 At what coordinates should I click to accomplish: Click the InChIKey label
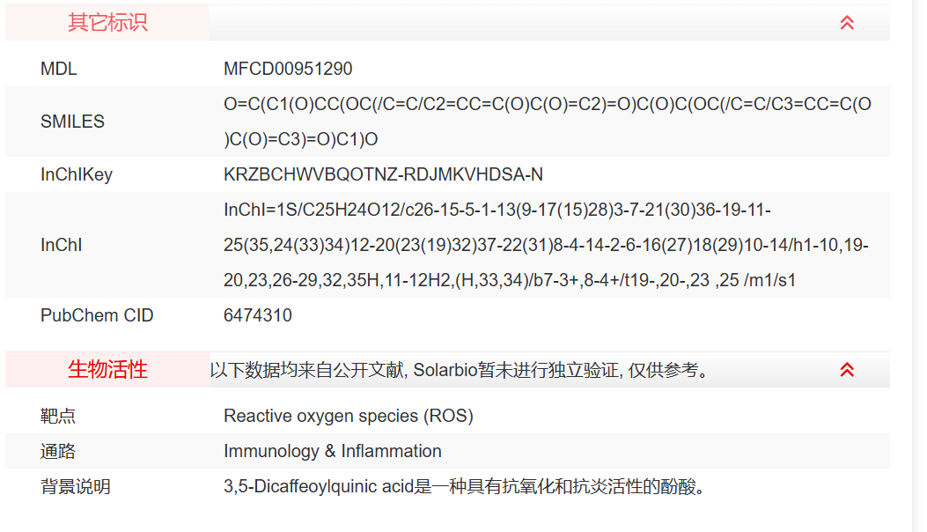coord(77,174)
